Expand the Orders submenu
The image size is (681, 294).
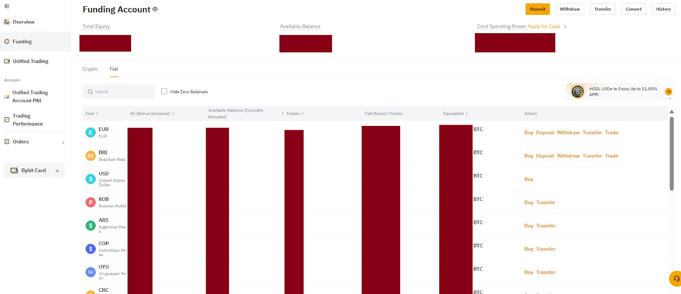(34, 142)
